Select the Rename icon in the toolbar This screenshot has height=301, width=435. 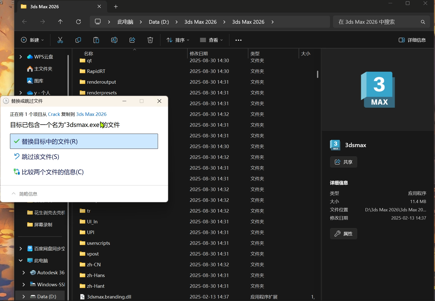114,40
